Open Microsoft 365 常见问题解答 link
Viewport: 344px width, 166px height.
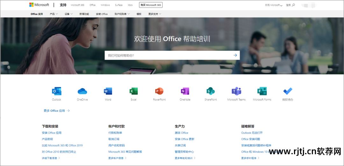[125, 152]
